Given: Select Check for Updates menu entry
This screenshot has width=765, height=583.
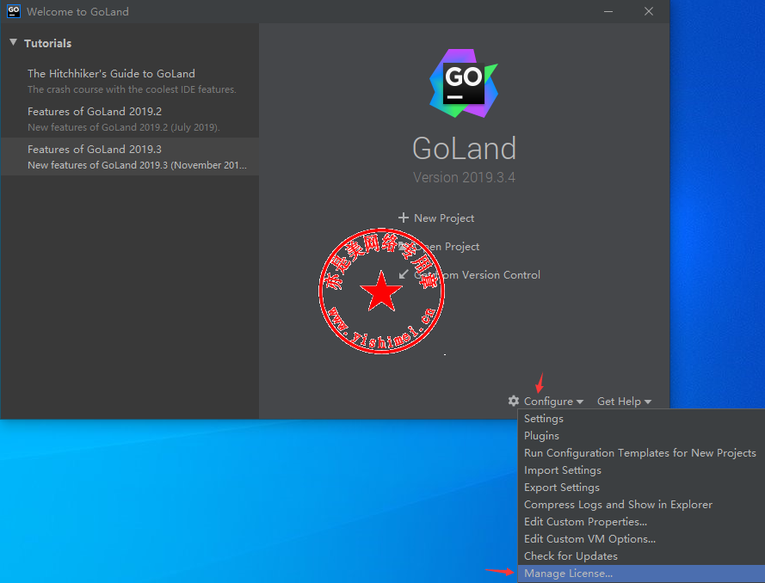Looking at the screenshot, I should click(x=641, y=556).
